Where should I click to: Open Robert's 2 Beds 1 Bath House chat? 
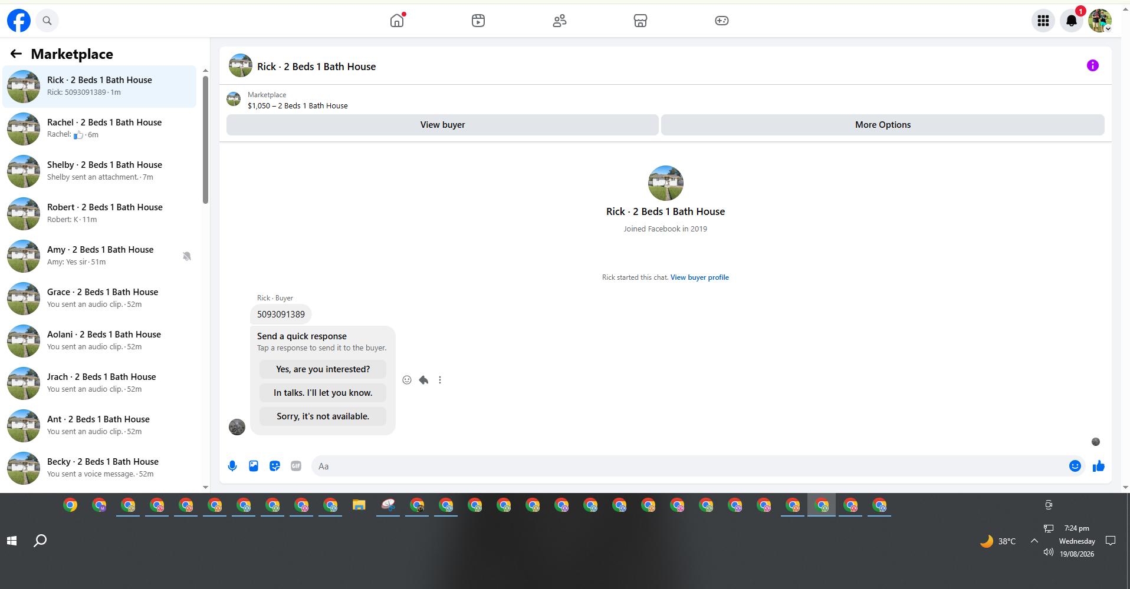click(x=100, y=214)
